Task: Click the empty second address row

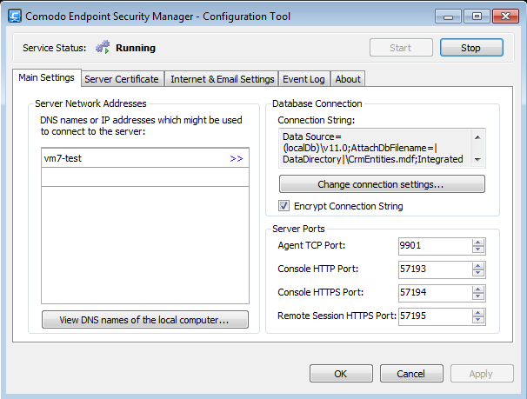Action: point(145,177)
